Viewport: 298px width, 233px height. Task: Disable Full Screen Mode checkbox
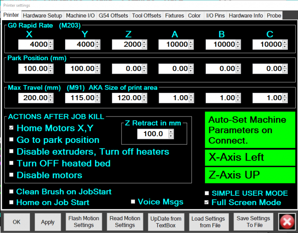tap(207, 202)
